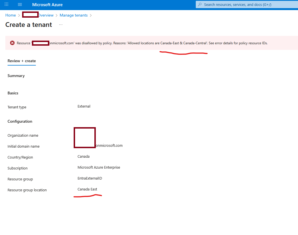This screenshot has width=298, height=235.
Task: Expand the breadcrumb chevron after Overview
Action: [56, 15]
